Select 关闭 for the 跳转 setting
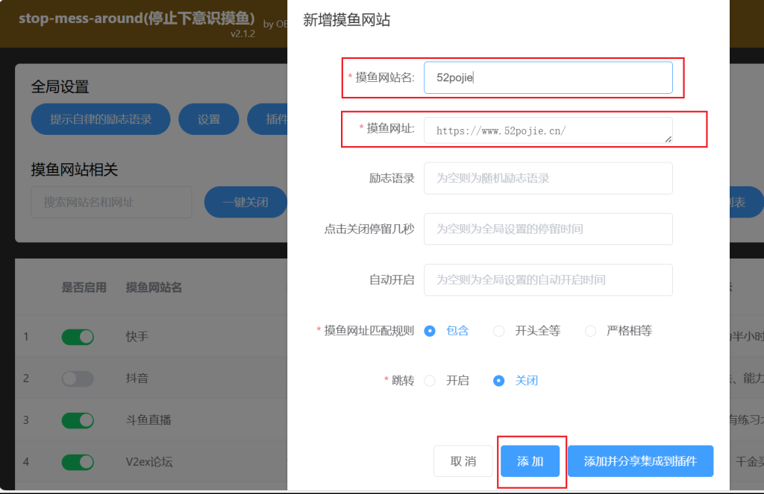 click(x=498, y=380)
